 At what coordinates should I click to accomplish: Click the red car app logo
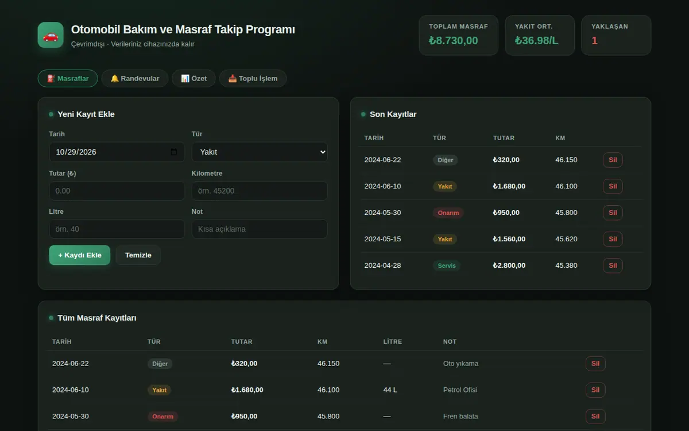(x=51, y=35)
